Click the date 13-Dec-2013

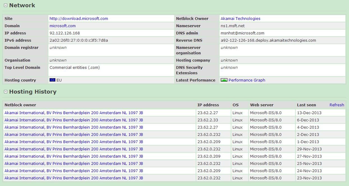309,113
